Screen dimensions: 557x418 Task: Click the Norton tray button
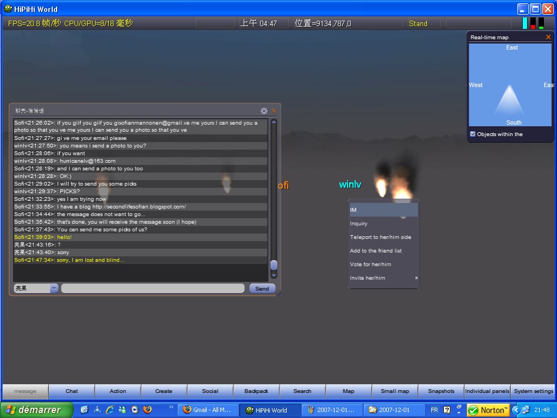click(x=488, y=410)
